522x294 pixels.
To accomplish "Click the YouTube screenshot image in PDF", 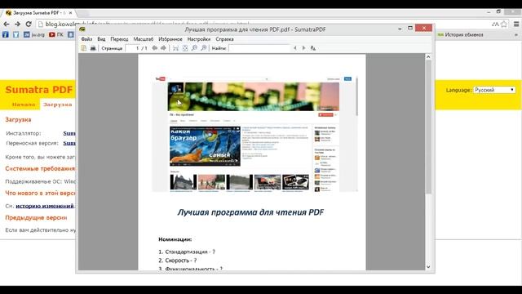I will coord(255,134).
